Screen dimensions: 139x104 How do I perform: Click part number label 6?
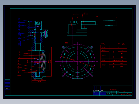coord(19,61)
